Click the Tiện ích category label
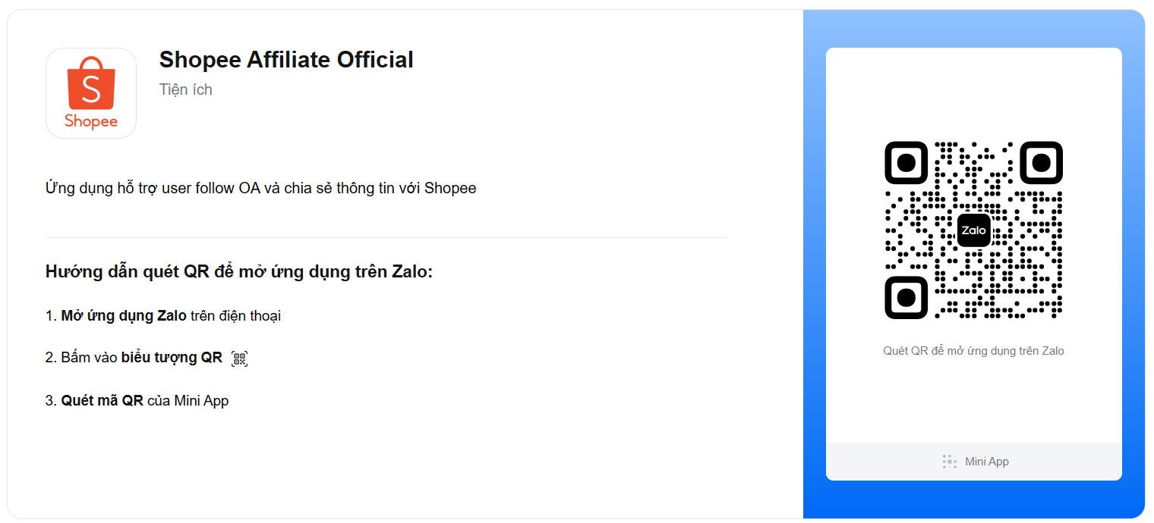 [186, 89]
